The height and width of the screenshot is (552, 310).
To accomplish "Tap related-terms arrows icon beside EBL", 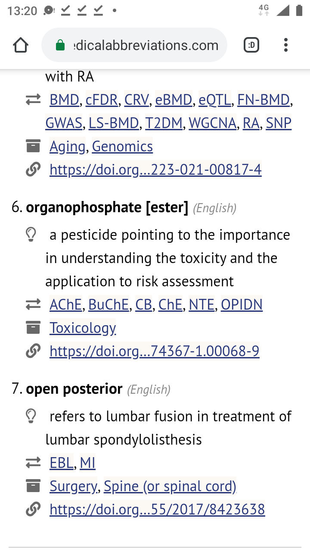I will [x=33, y=463].
